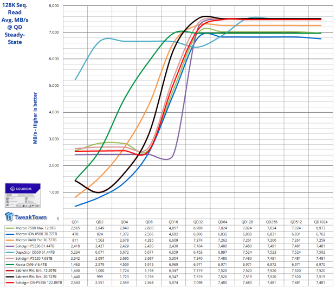The height and width of the screenshot is (308, 336).
Task: Click the table cell showing 5,304
Action: tap(173, 259)
